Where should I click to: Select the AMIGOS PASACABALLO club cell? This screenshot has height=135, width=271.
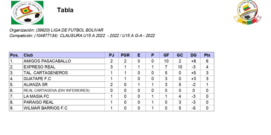(x=47, y=61)
